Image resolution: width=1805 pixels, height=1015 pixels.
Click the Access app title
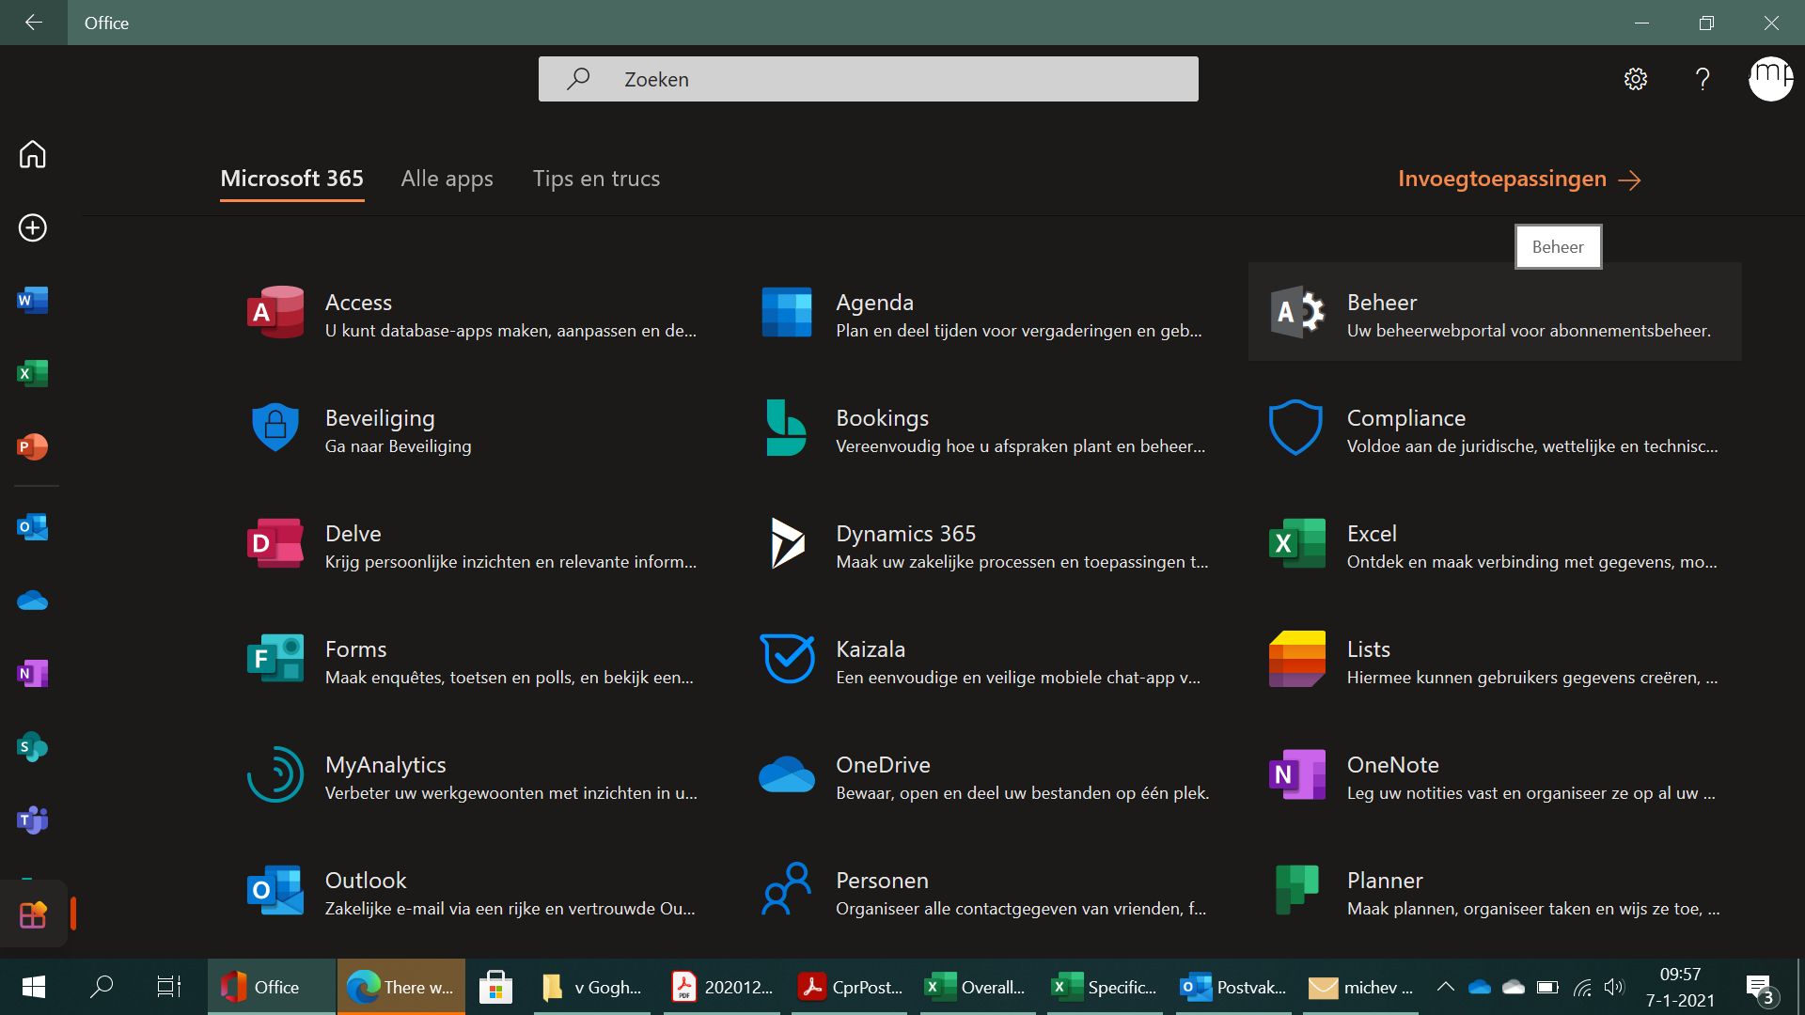click(x=358, y=303)
